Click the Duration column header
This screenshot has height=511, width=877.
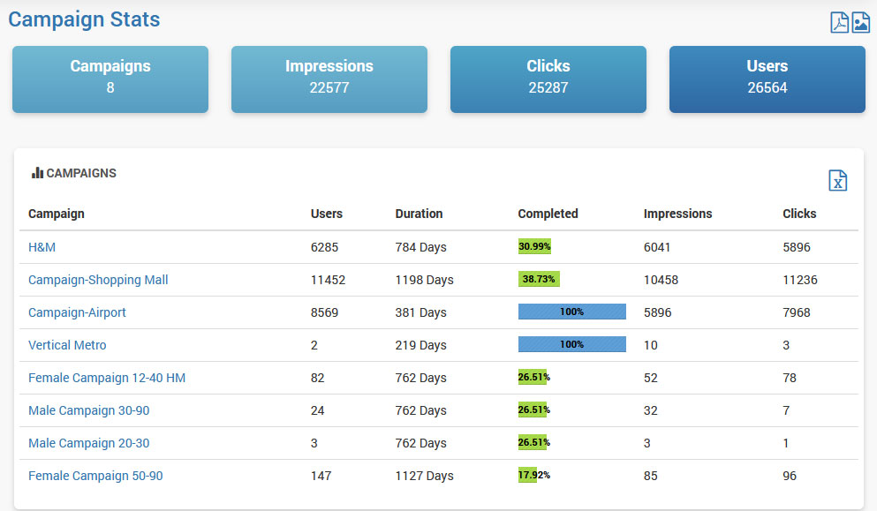[419, 214]
